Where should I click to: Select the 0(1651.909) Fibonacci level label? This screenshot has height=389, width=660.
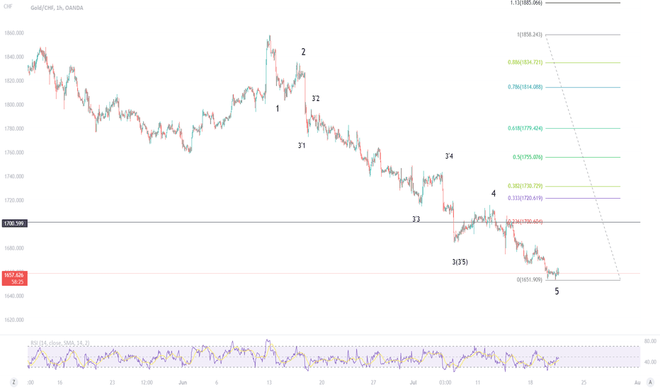[x=530, y=279]
